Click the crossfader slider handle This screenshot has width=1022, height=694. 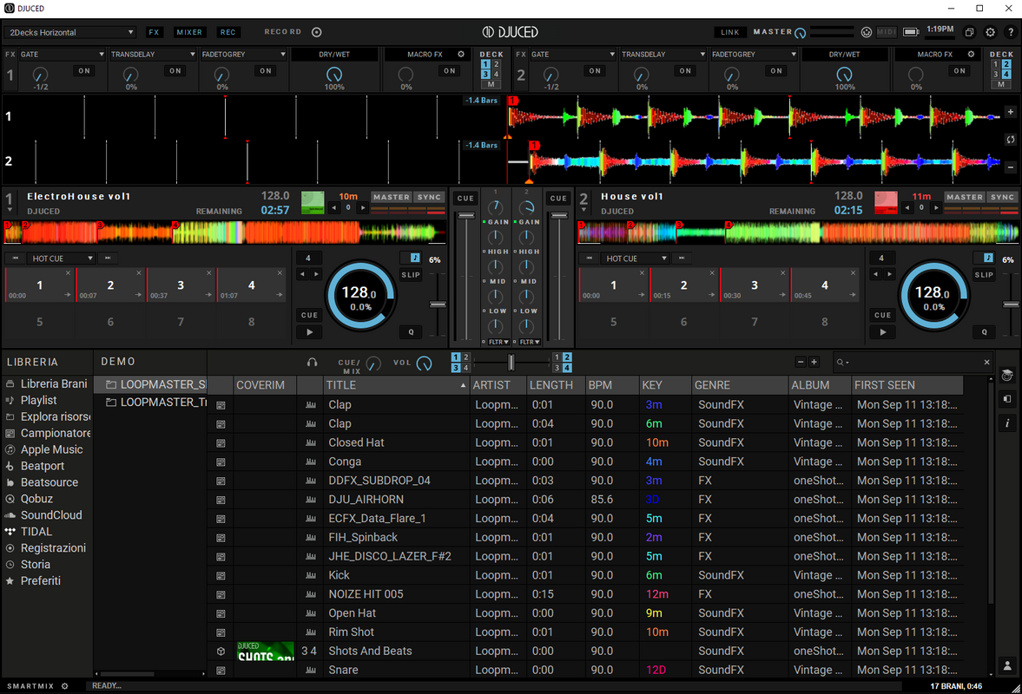511,363
